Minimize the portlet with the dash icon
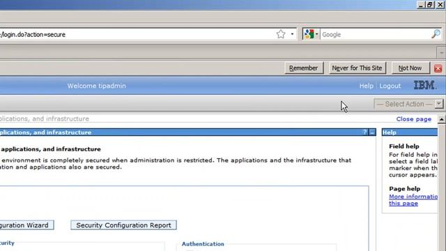This screenshot has height=251, width=446. tap(372, 132)
